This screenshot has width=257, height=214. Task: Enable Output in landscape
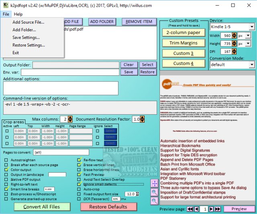(6, 175)
